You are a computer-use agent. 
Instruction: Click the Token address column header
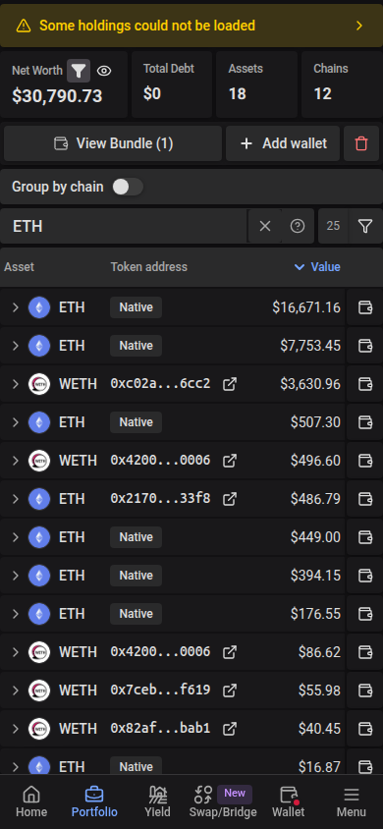[149, 267]
